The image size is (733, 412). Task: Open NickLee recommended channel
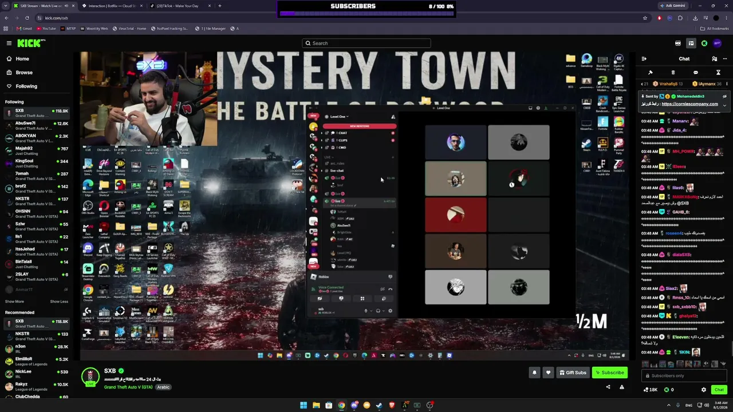pyautogui.click(x=37, y=374)
